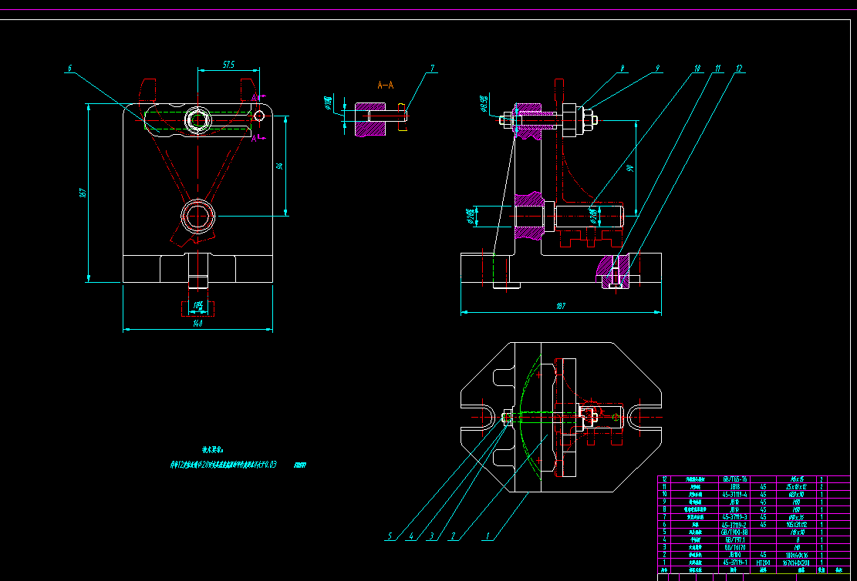Click the 57.5 dimension text
857x581 pixels.
pyautogui.click(x=228, y=65)
